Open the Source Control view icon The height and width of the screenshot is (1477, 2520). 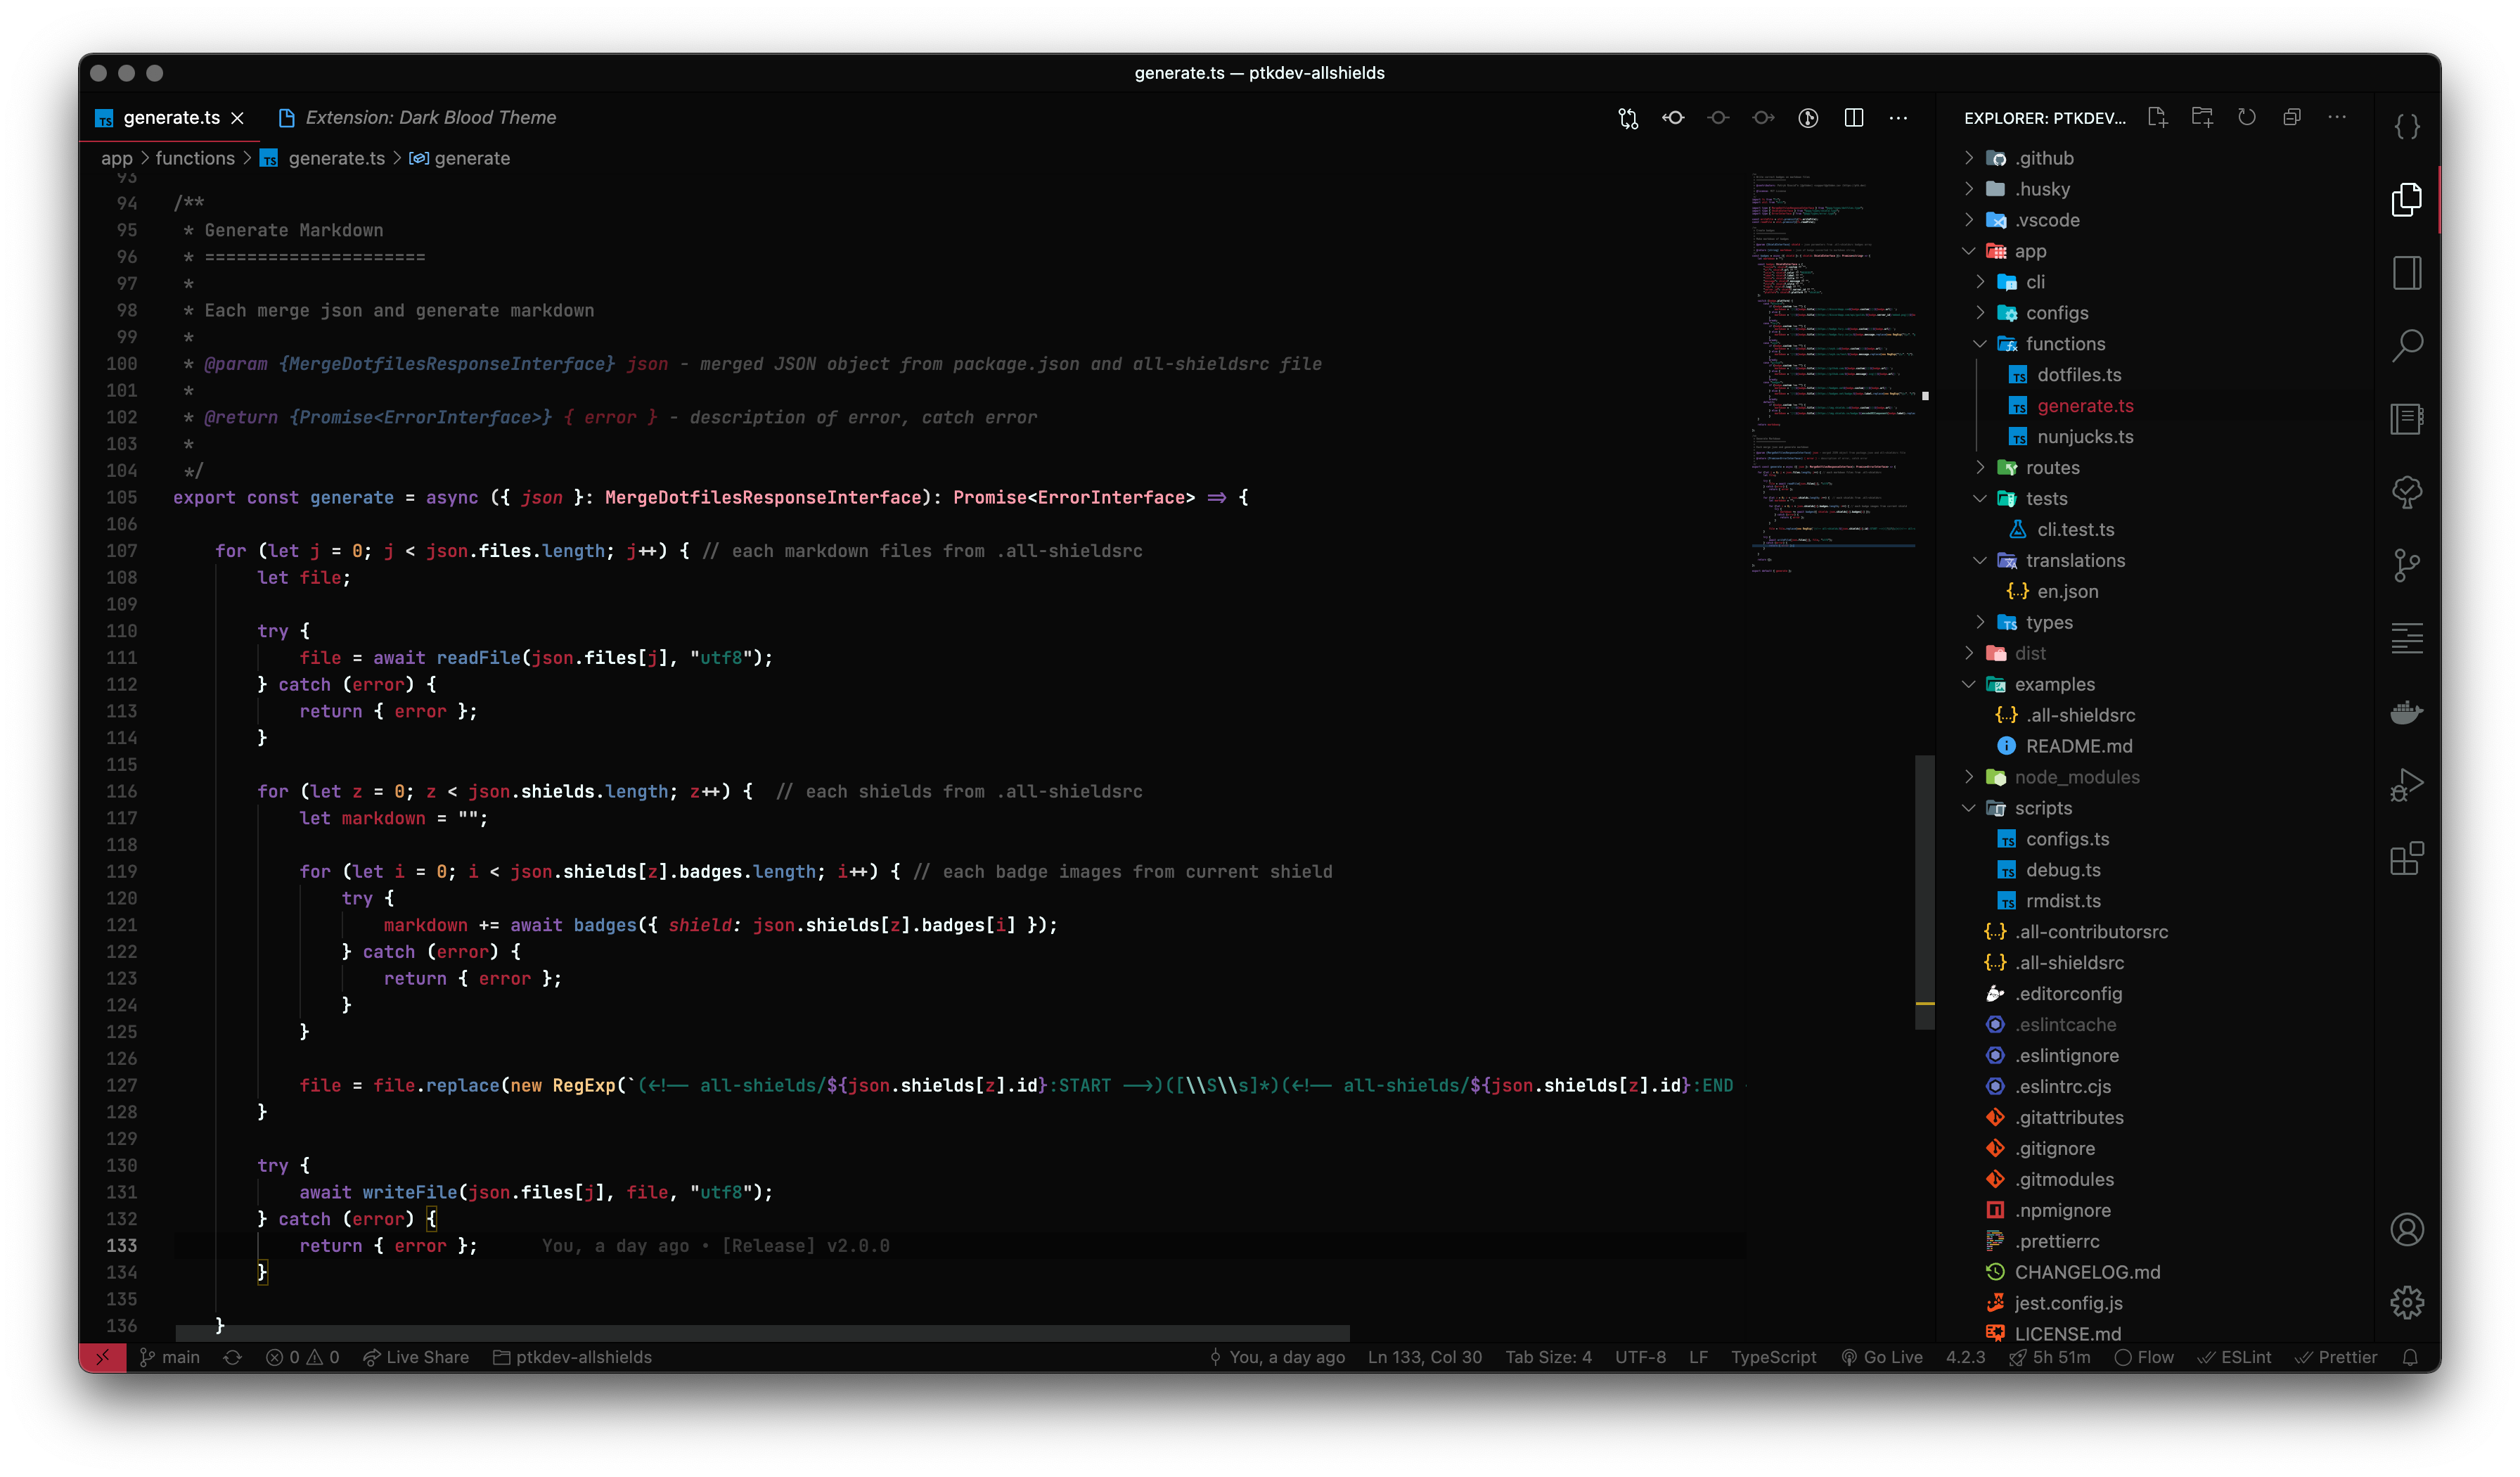tap(2406, 565)
